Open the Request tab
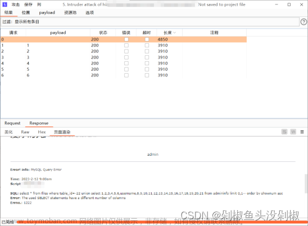Viewport: 308px width, 226px height. coord(12,123)
